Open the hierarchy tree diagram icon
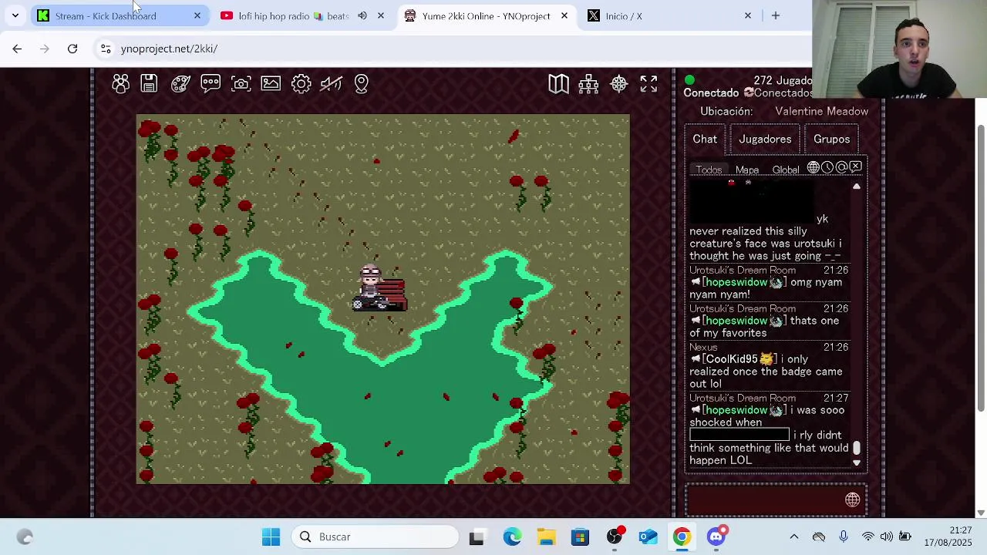This screenshot has width=987, height=555. [x=588, y=84]
